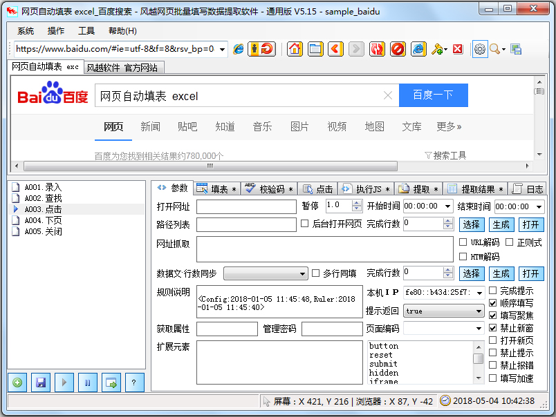Enable 完成提示 checkbox
Viewport: 556px width, 417px height.
pos(492,290)
